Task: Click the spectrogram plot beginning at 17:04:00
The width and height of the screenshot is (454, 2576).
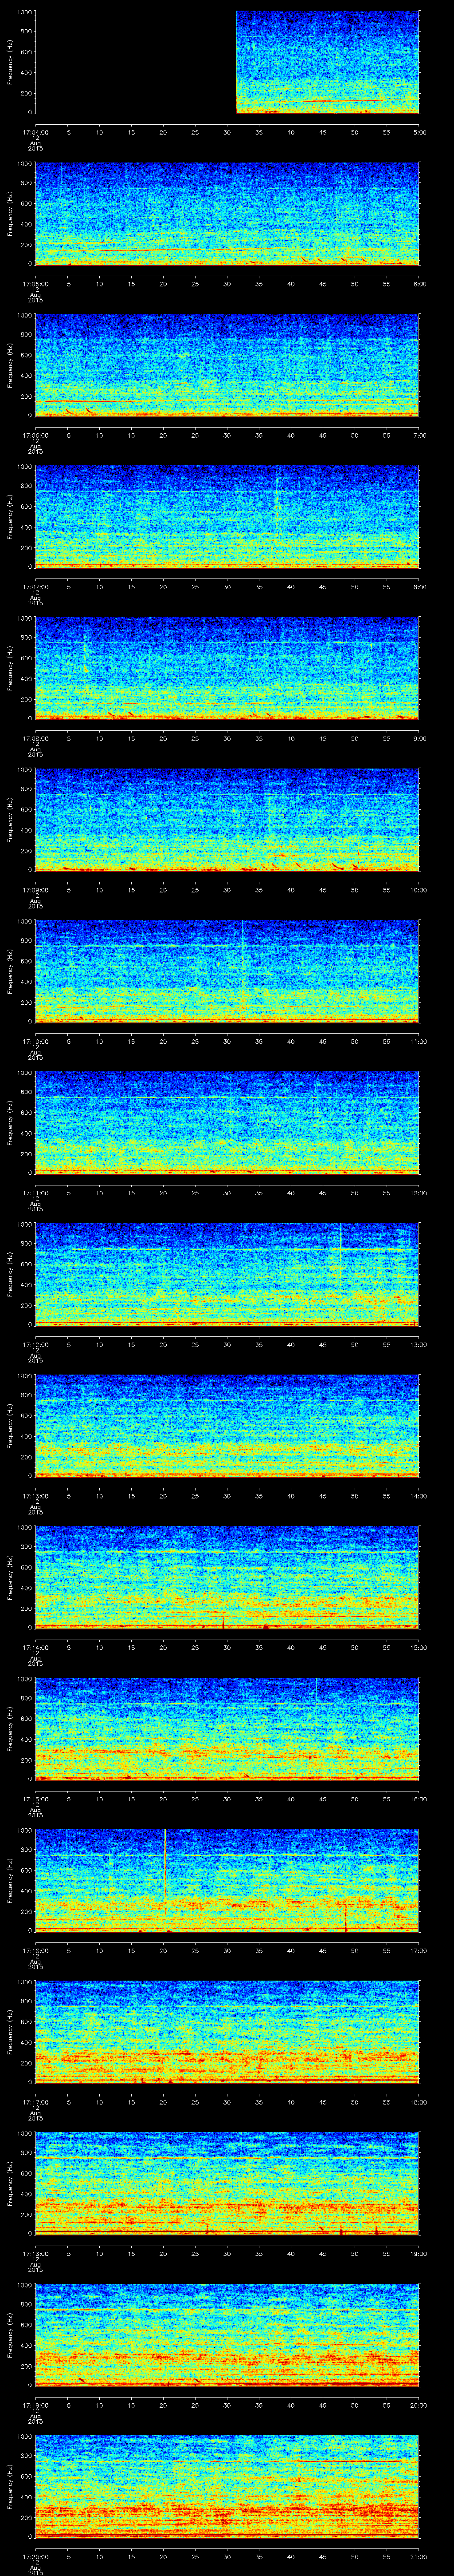Action: pyautogui.click(x=227, y=62)
